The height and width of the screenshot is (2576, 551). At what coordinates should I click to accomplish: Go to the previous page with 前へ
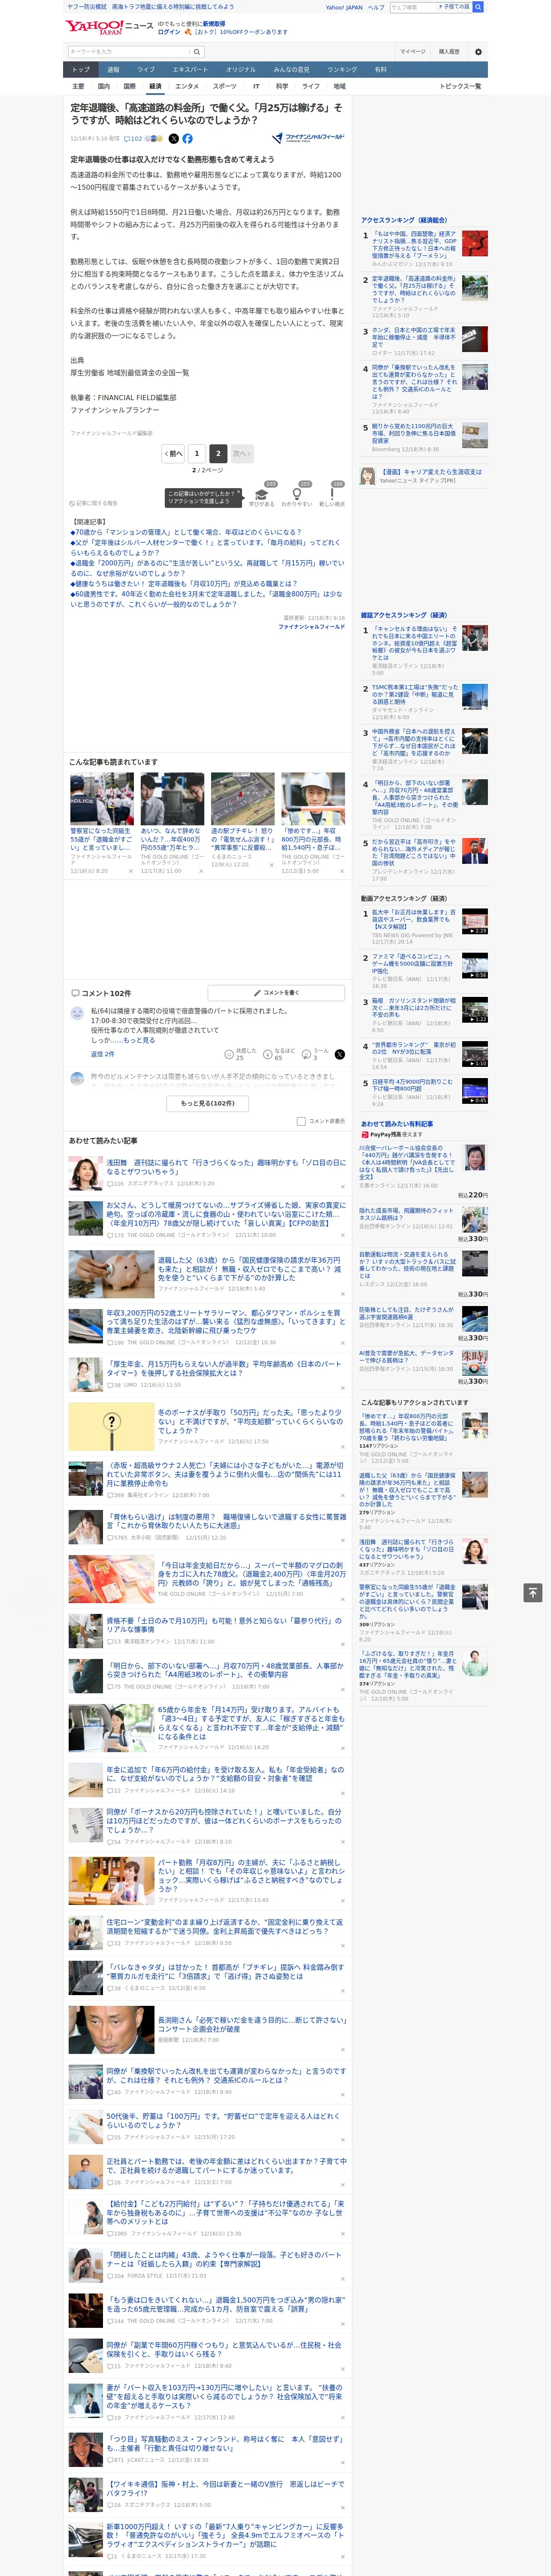point(174,453)
